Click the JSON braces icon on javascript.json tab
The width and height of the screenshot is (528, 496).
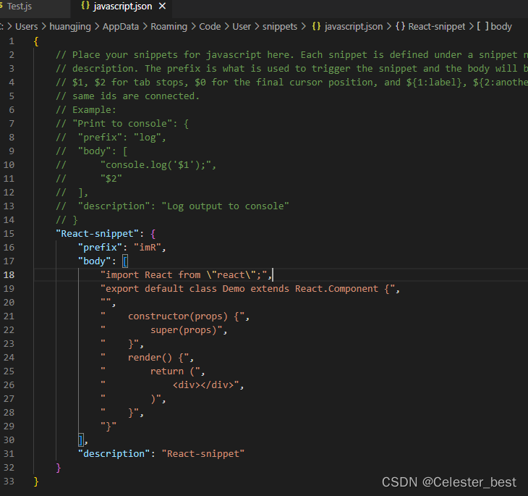pyautogui.click(x=85, y=7)
